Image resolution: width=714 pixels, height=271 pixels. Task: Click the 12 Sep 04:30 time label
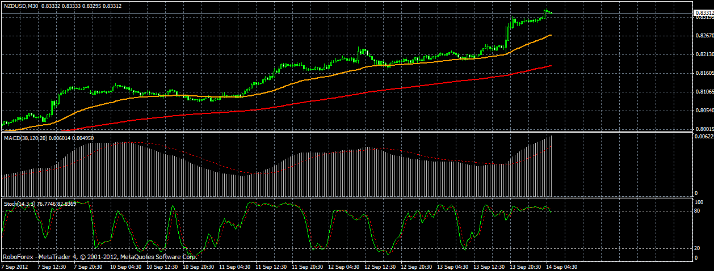(x=344, y=266)
